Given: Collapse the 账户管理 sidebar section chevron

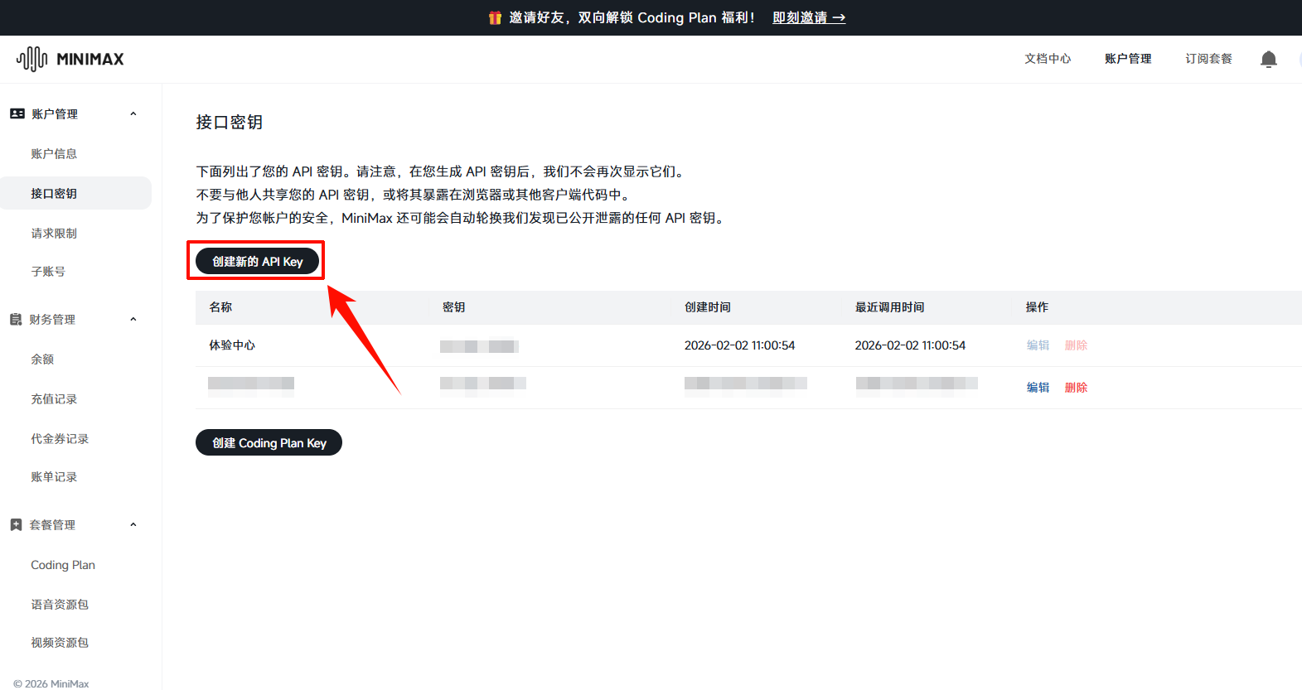Looking at the screenshot, I should 133,113.
